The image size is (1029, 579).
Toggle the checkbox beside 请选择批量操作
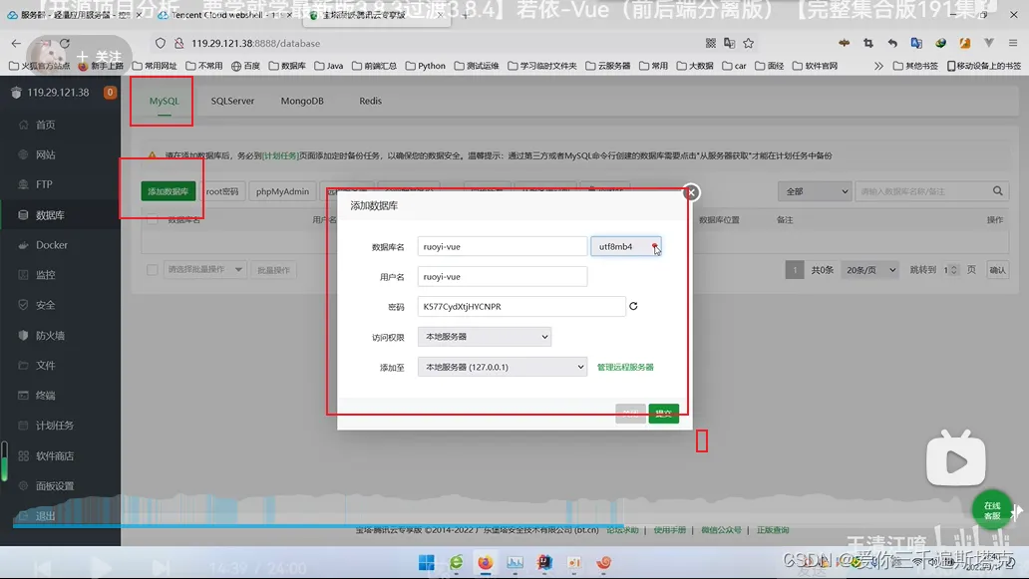tap(153, 269)
